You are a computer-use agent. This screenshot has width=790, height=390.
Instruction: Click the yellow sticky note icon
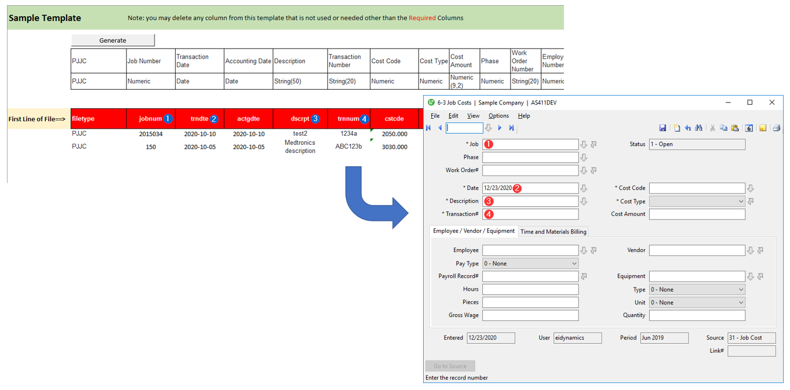[x=763, y=128]
